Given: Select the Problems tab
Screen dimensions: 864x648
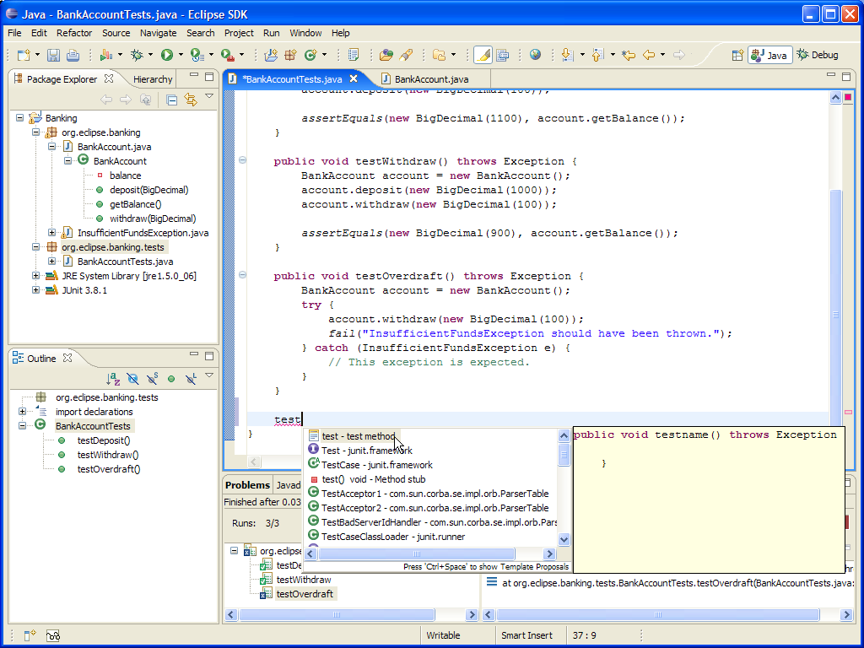Looking at the screenshot, I should tap(247, 485).
